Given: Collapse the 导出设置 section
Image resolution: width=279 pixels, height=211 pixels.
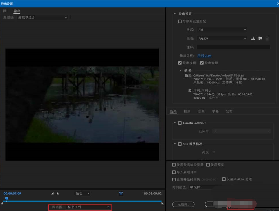Looking at the screenshot, I should (x=175, y=13).
